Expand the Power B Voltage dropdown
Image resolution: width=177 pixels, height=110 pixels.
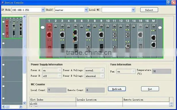tap(102, 76)
